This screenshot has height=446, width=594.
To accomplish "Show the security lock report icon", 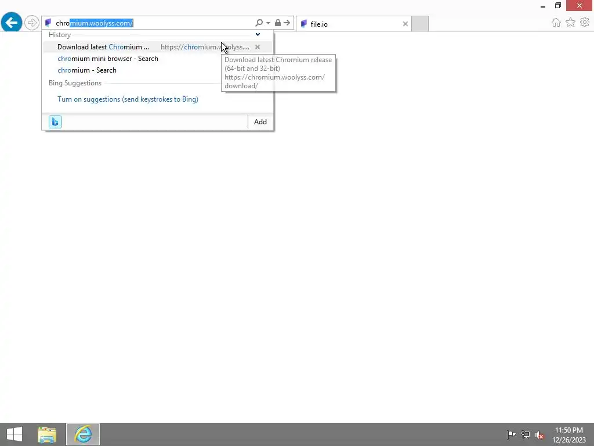I will tap(278, 23).
